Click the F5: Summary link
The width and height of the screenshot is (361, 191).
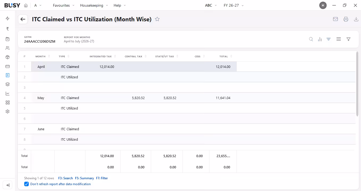tap(84, 178)
